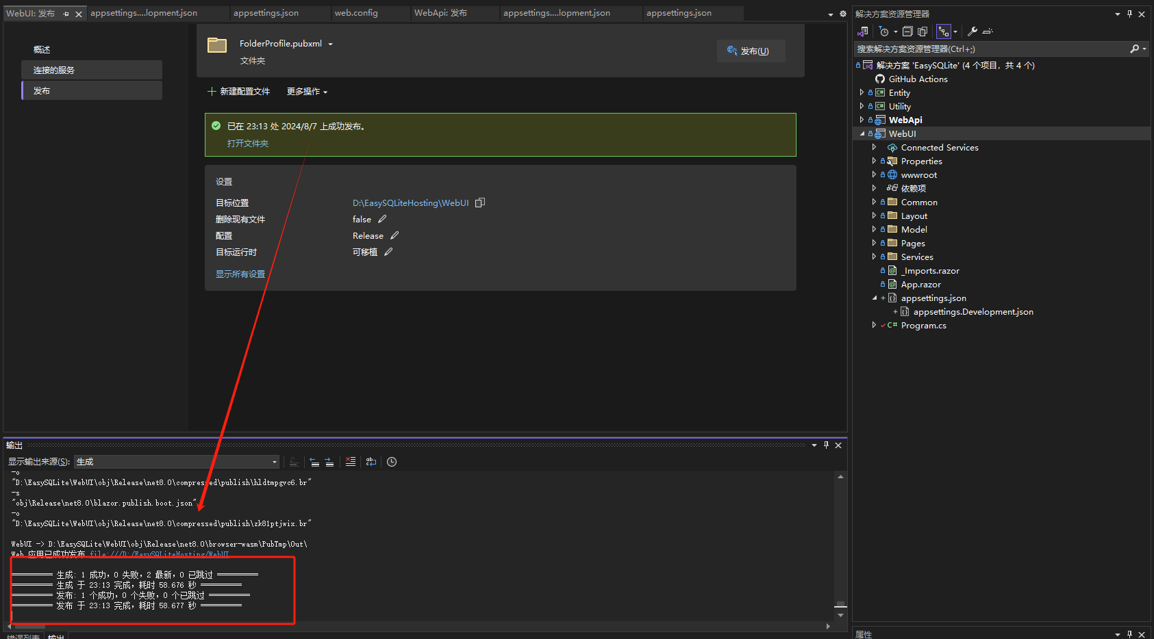Clear all output with the red-X icon
The width and height of the screenshot is (1154, 639).
(x=351, y=462)
